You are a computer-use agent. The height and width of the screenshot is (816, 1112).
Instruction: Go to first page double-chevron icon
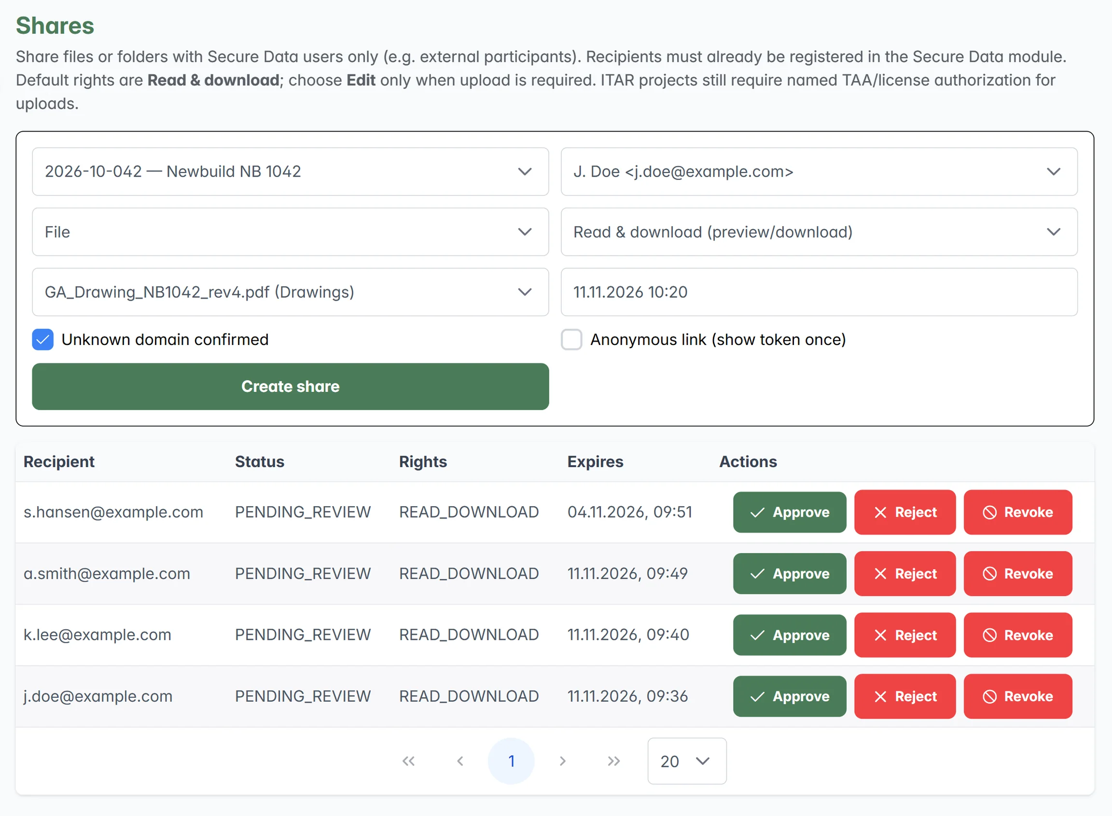tap(408, 761)
